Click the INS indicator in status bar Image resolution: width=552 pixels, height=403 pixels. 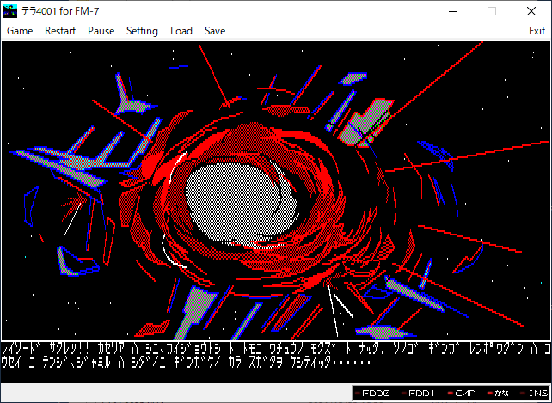point(533,394)
